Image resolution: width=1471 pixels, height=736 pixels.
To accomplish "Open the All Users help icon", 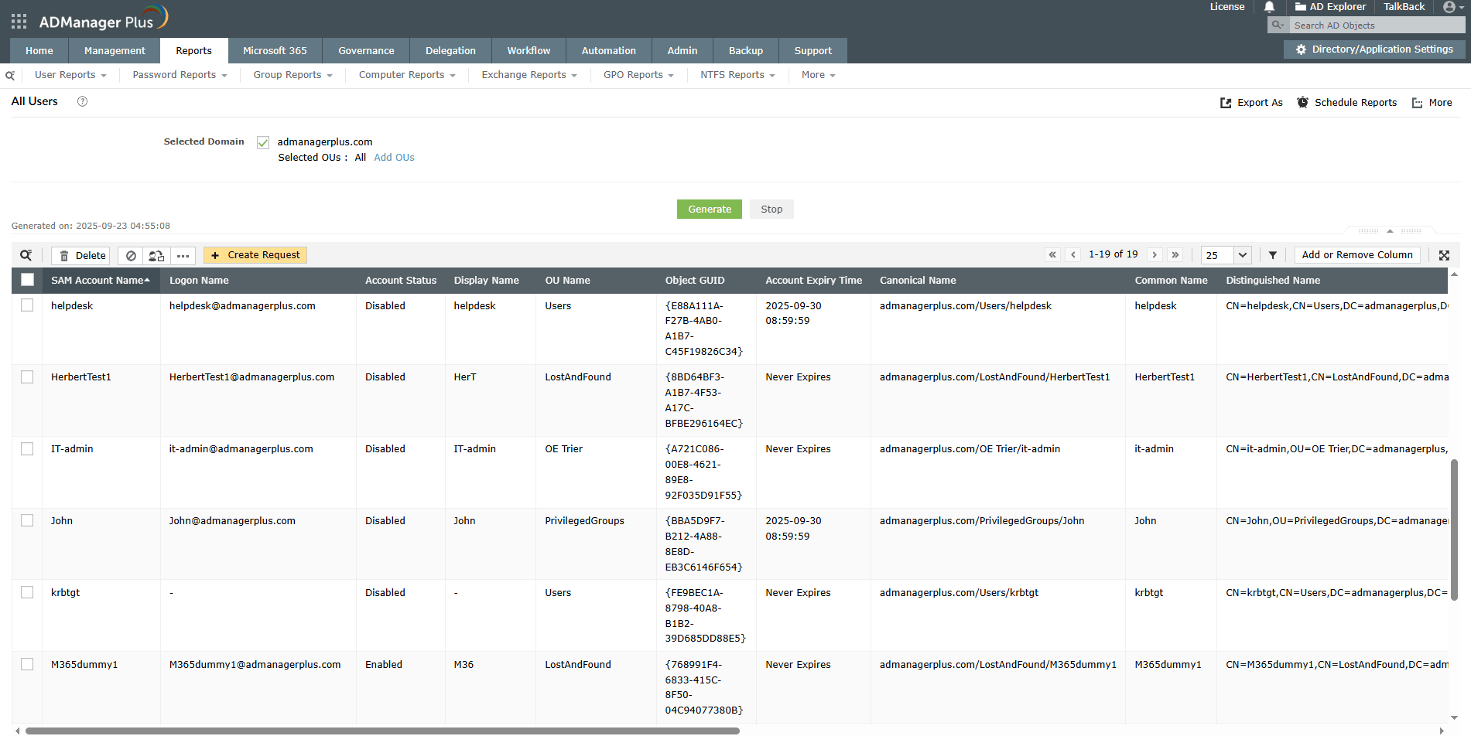I will coord(82,101).
